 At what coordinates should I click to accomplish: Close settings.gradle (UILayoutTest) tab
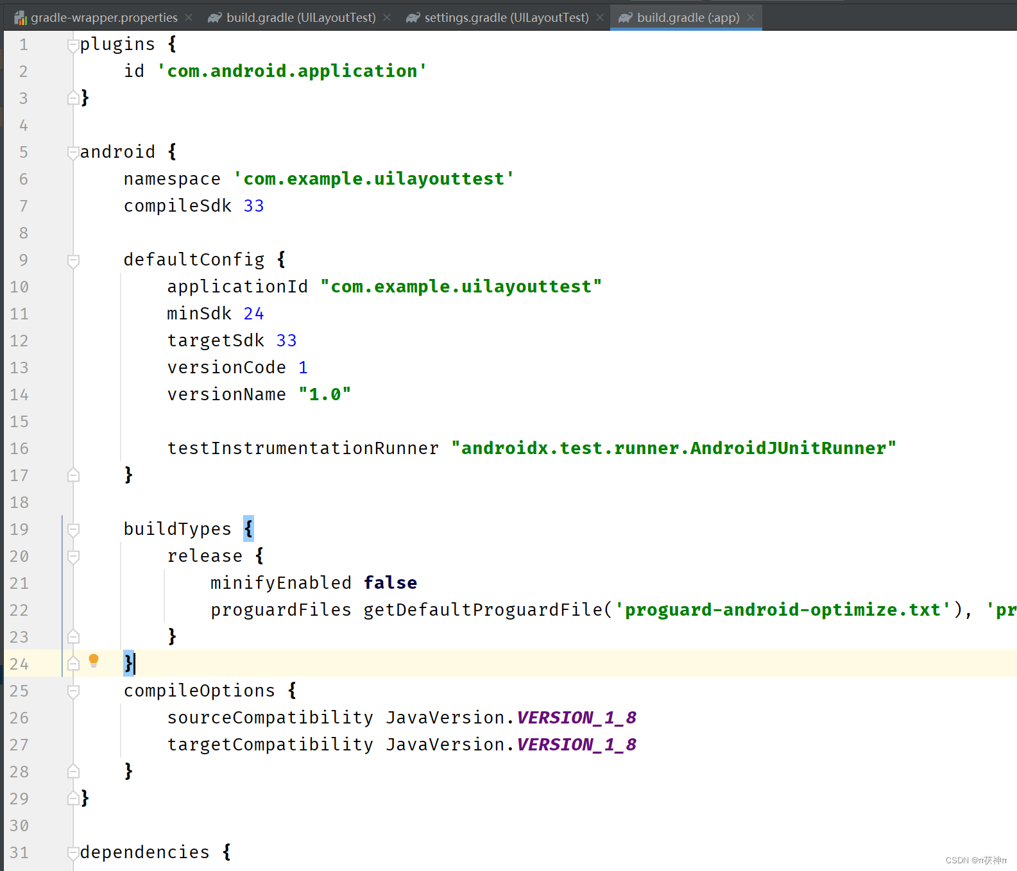click(x=600, y=17)
